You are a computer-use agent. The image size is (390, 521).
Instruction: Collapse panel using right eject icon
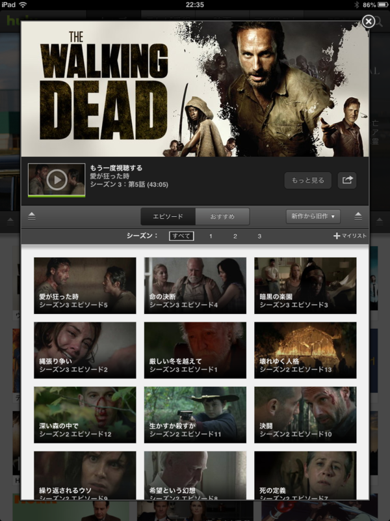(358, 216)
